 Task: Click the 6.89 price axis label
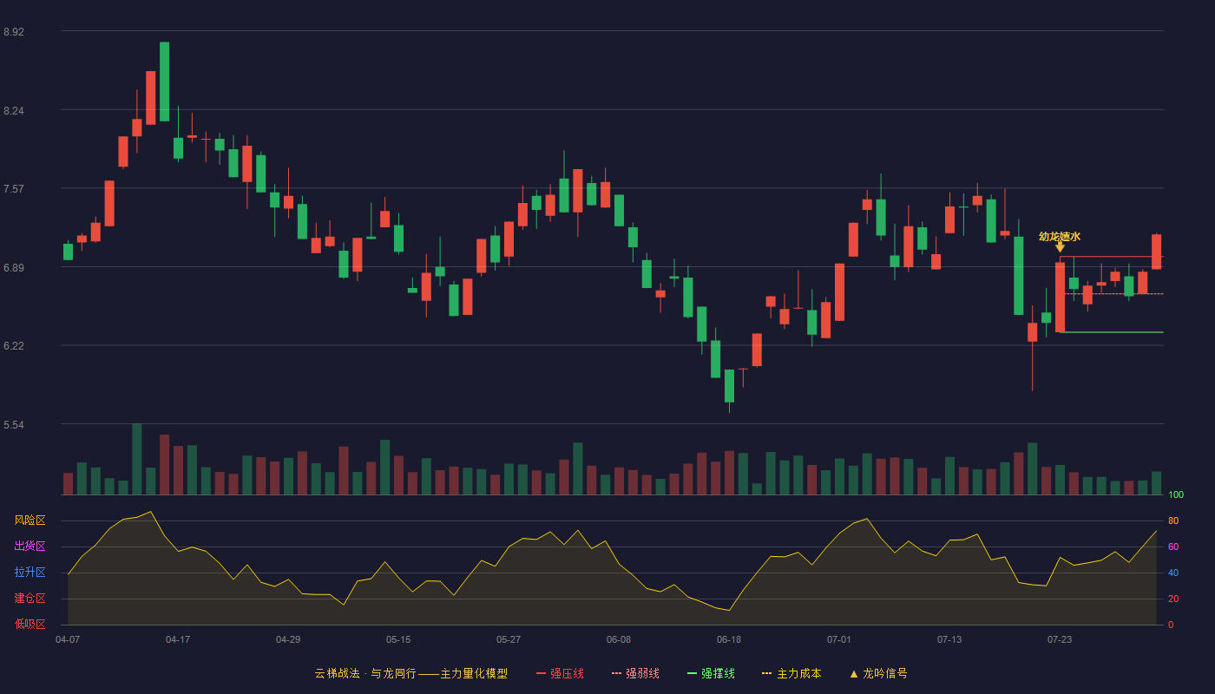pos(14,268)
